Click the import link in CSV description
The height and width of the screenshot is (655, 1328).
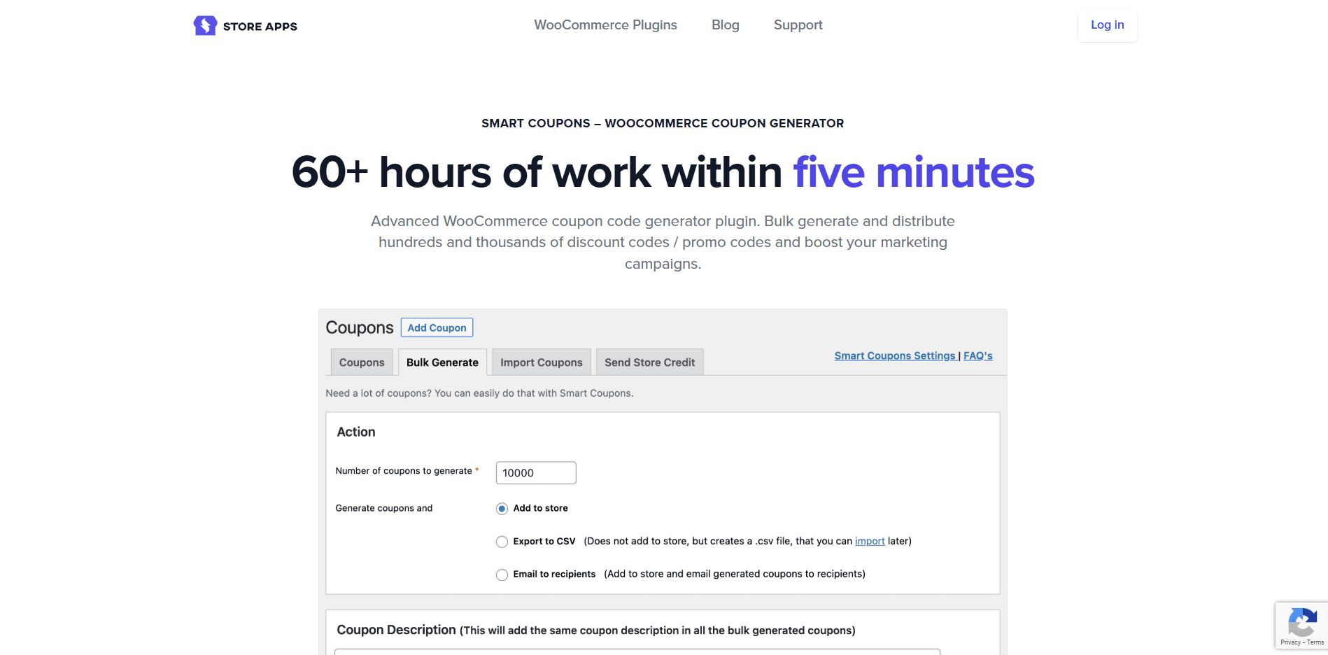pos(870,541)
